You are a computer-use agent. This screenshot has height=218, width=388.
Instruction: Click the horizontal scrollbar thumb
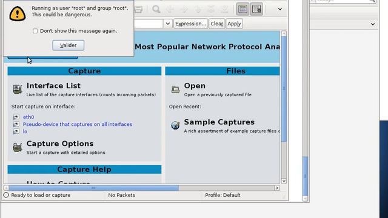click(x=93, y=188)
